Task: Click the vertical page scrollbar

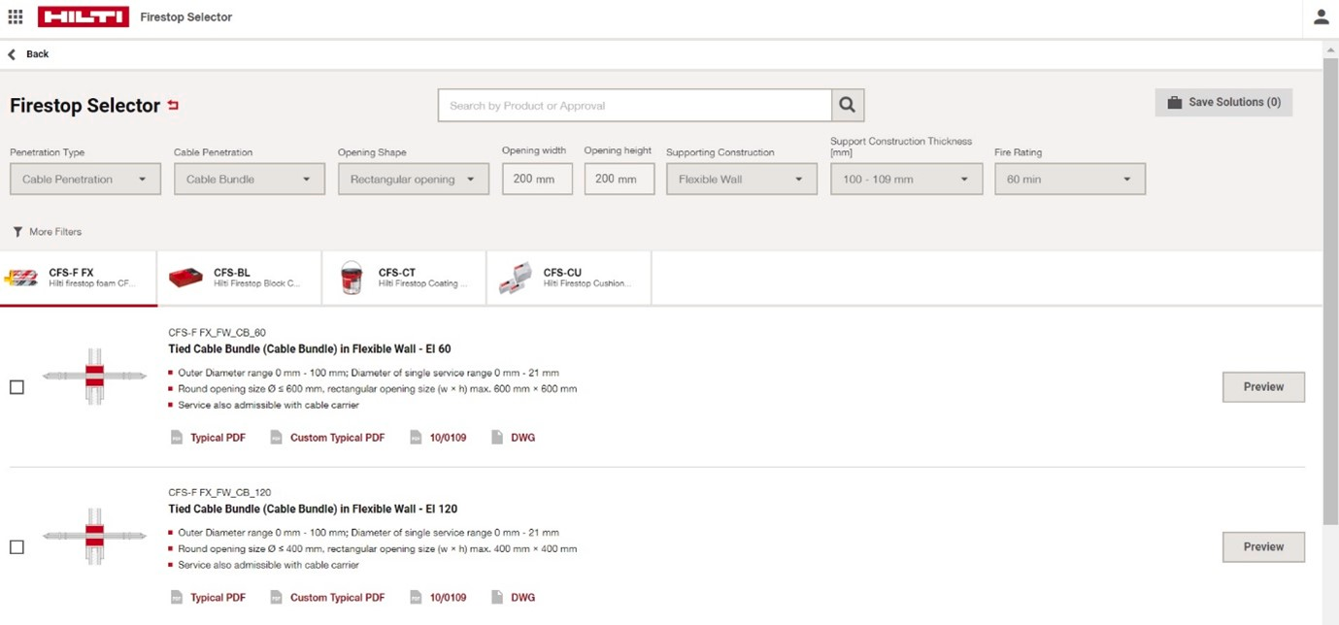Action: click(x=1330, y=291)
